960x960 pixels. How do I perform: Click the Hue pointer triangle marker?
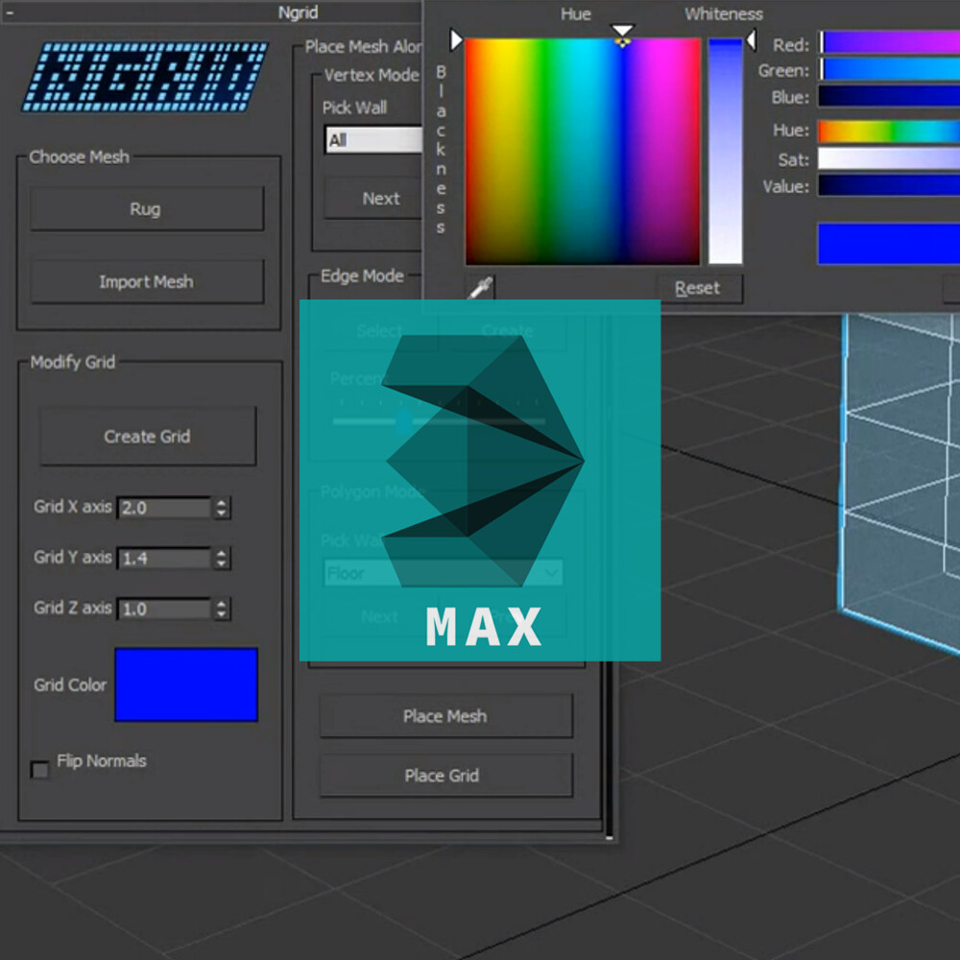tap(622, 30)
